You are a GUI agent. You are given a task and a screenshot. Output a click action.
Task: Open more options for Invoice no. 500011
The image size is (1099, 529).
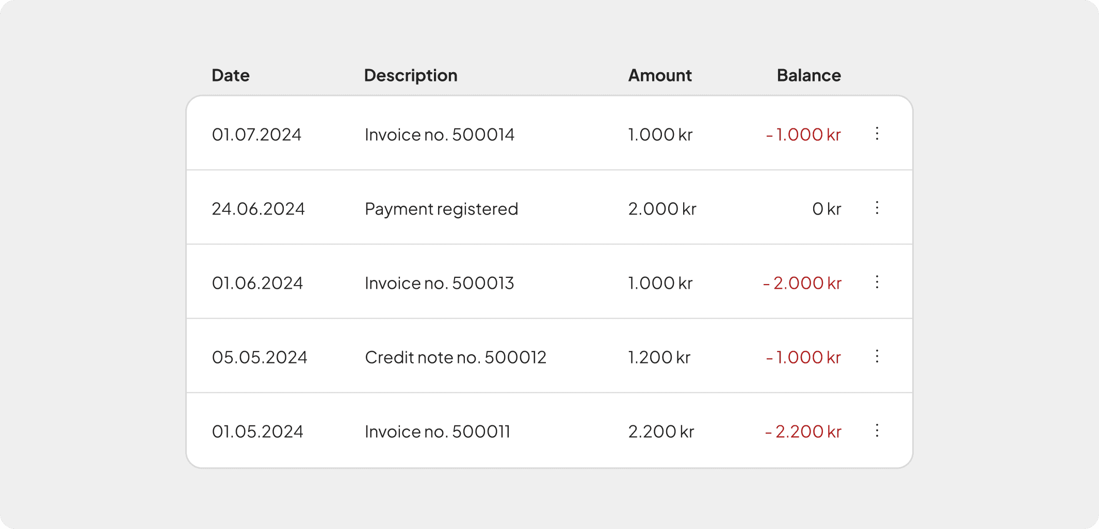(877, 431)
